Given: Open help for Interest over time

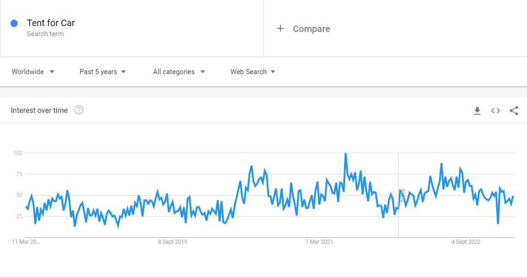Looking at the screenshot, I should click(x=79, y=110).
